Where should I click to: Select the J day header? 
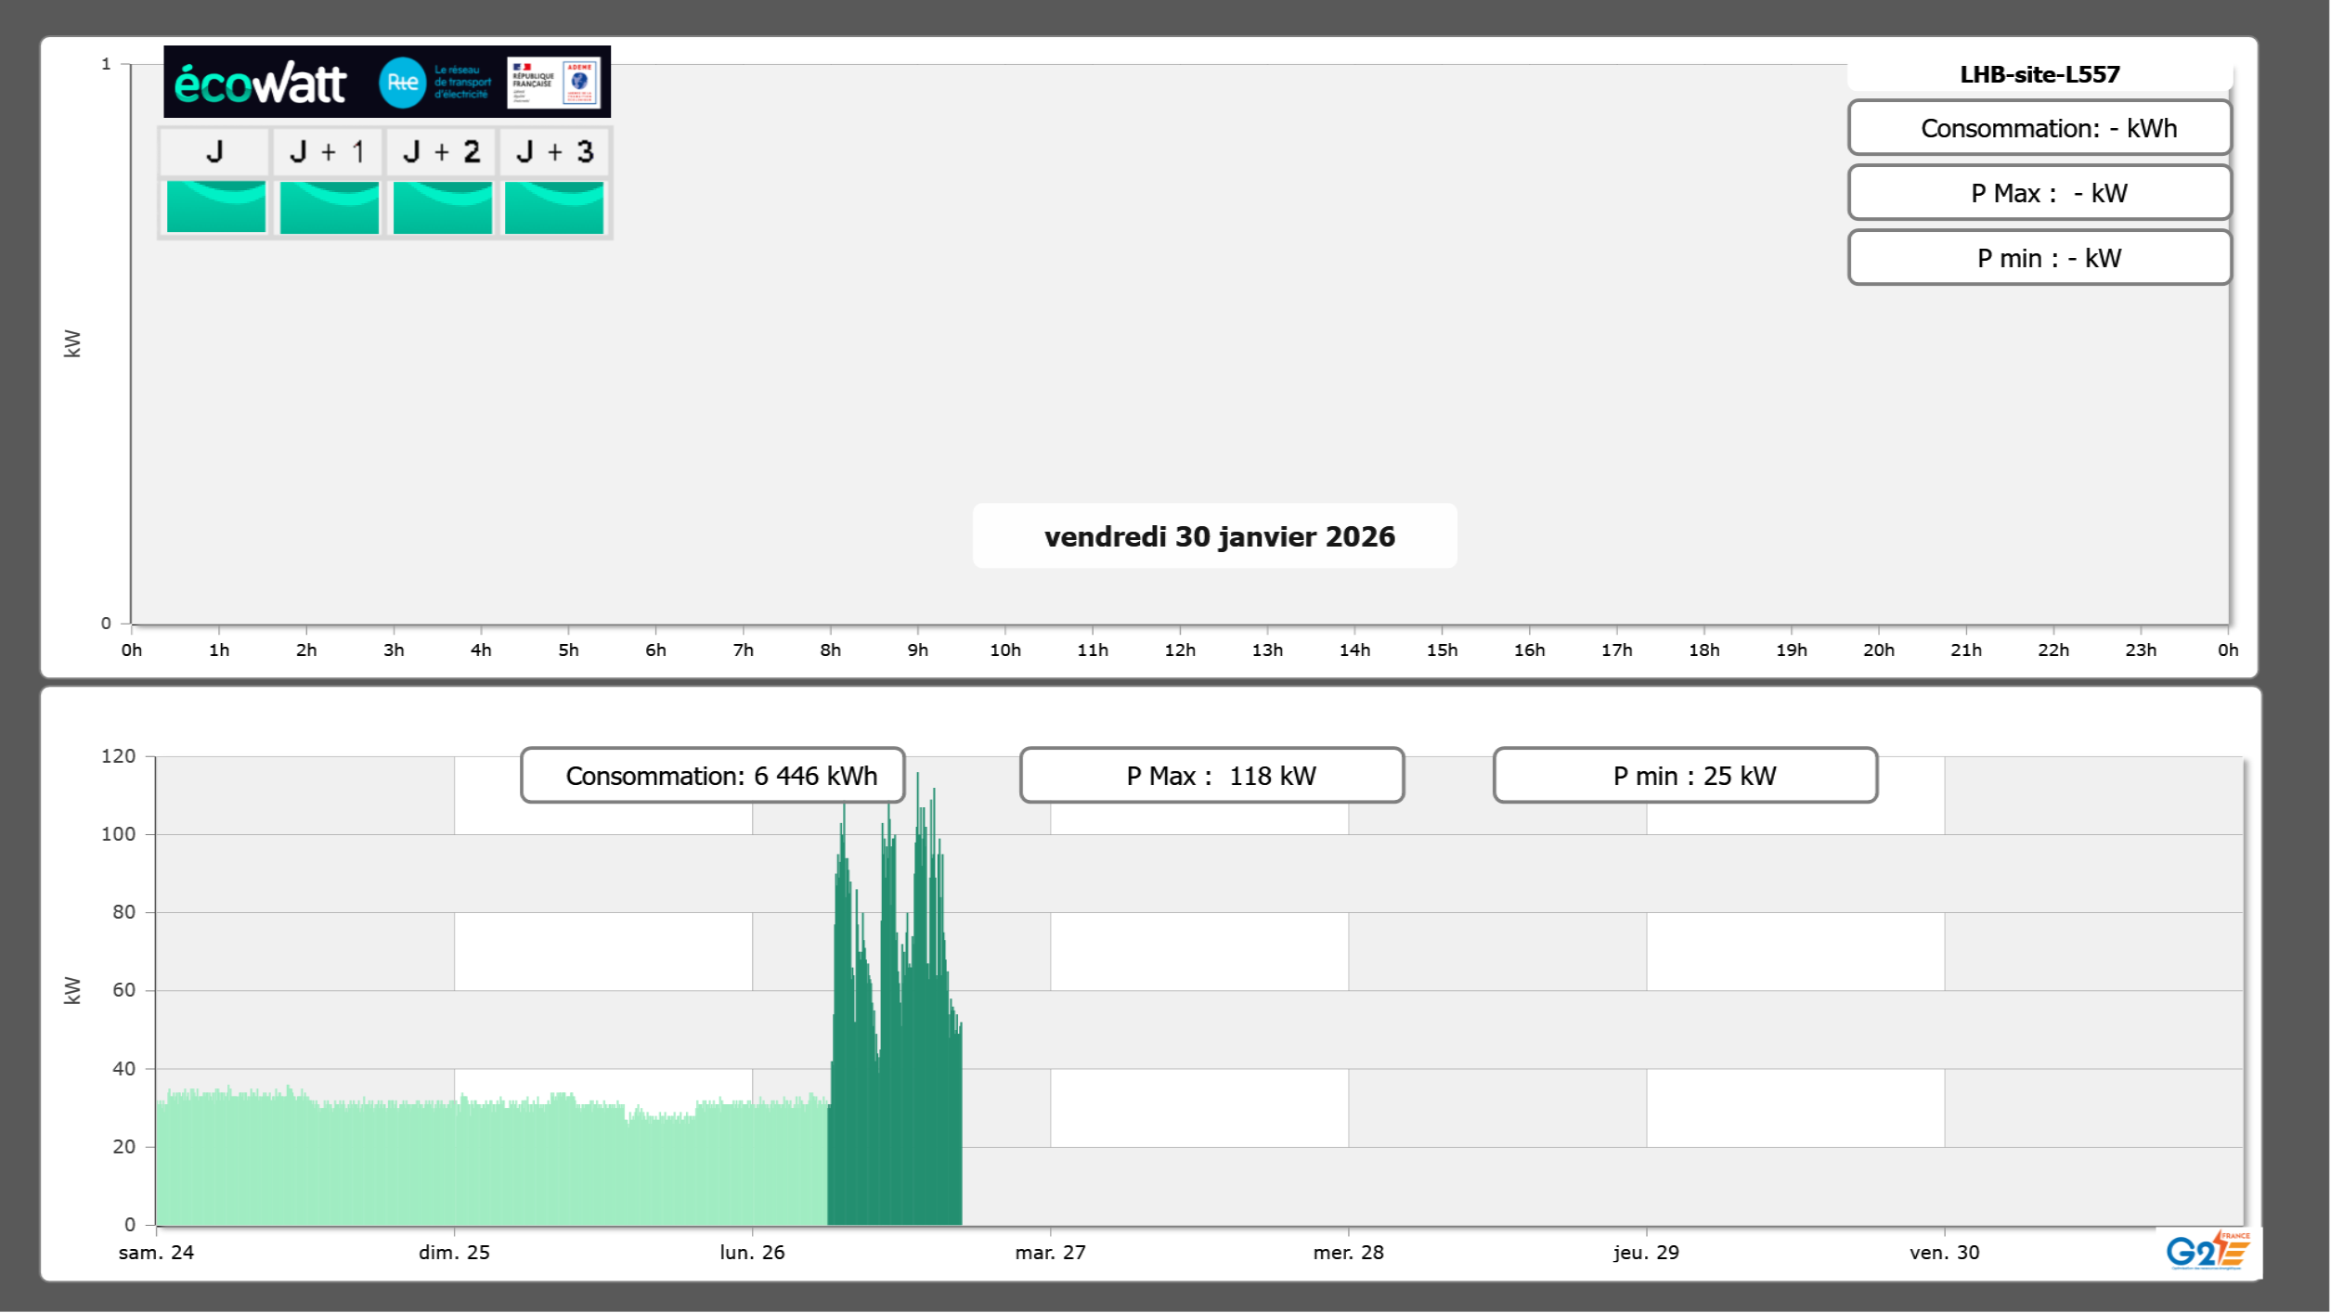click(214, 152)
